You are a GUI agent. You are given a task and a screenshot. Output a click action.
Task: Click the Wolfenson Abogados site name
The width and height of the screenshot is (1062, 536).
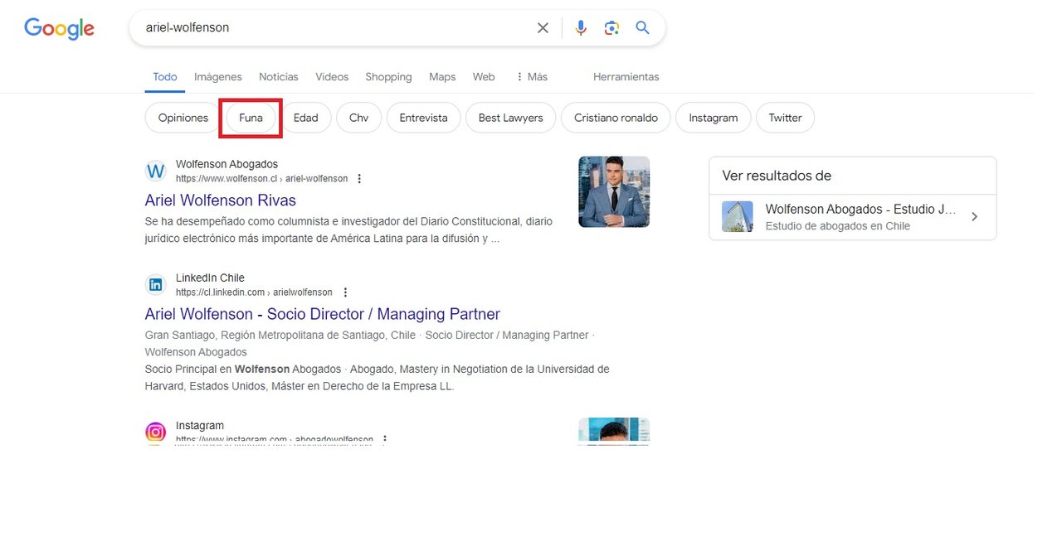227,164
